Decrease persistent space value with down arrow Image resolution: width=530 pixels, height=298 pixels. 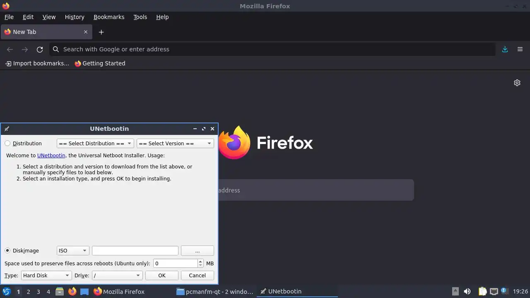(200, 265)
